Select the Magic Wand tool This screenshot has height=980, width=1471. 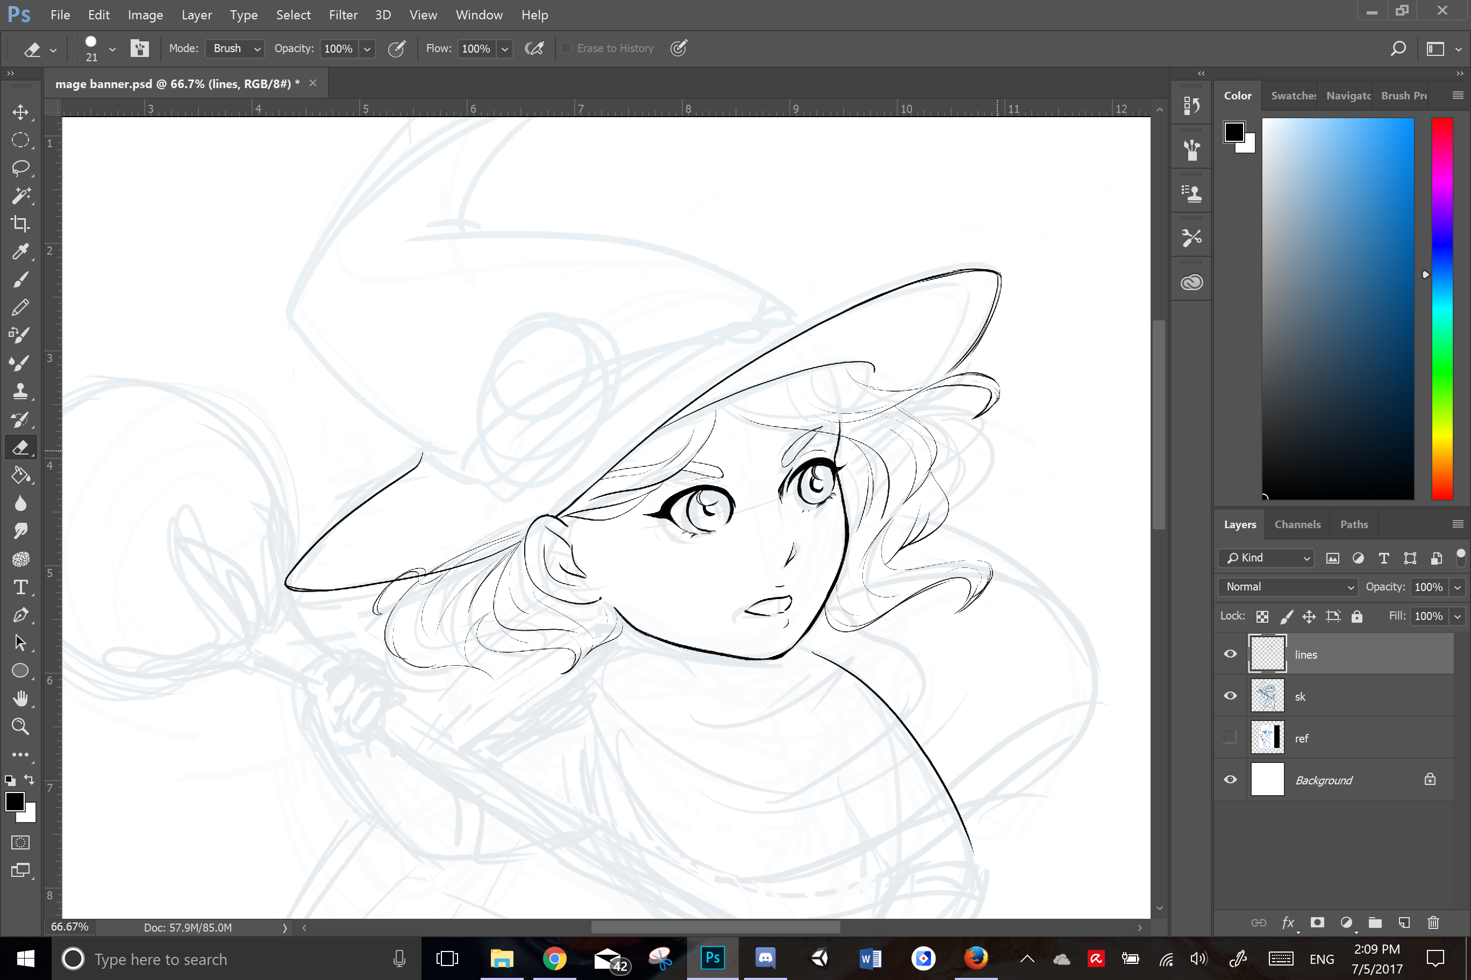pos(20,196)
